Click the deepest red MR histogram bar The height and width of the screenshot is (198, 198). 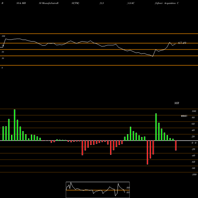[147, 152]
